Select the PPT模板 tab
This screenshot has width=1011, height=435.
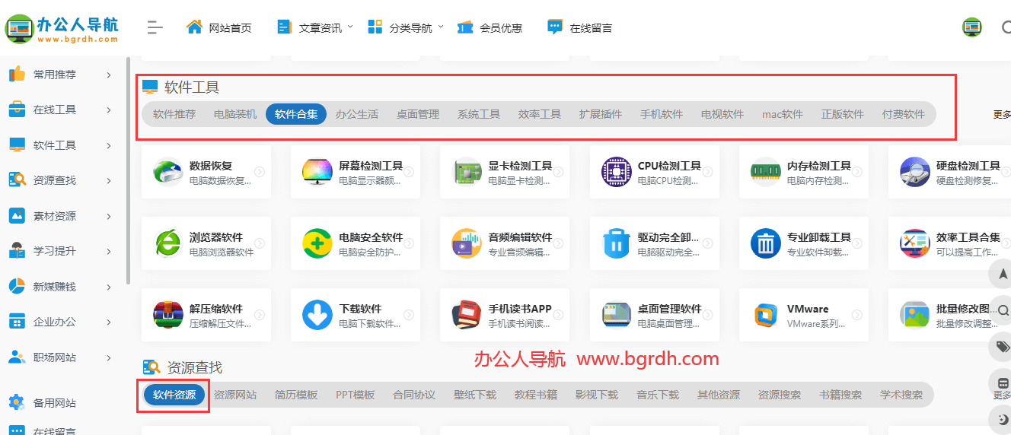pos(356,395)
